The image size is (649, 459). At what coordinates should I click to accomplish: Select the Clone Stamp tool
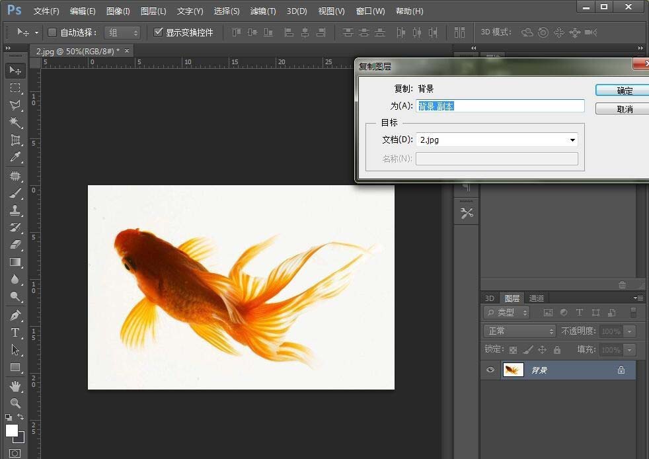[15, 210]
